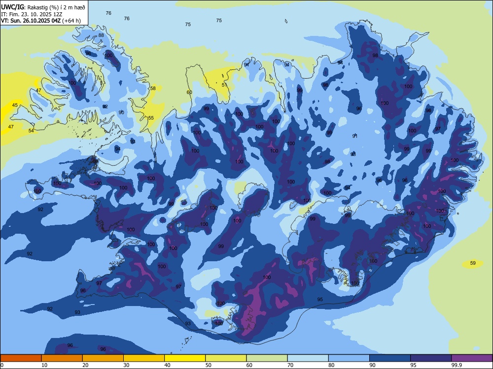Click the 40 tick label in the legend

pos(167,365)
